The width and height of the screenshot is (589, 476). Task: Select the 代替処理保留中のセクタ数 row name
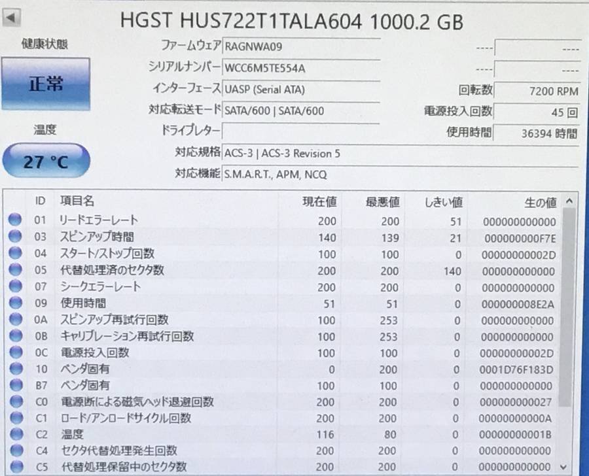tap(124, 467)
